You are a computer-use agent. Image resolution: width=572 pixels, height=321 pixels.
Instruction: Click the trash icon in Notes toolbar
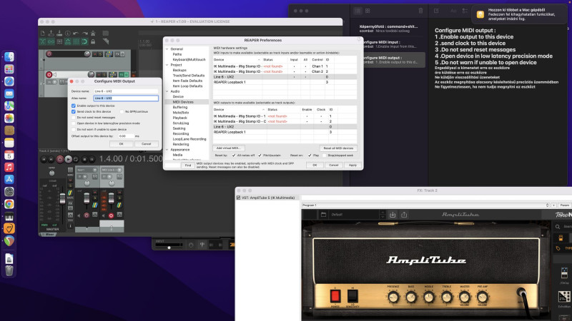[420, 11]
